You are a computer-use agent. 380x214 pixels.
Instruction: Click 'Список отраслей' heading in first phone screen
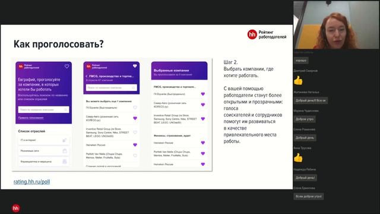[31, 131]
